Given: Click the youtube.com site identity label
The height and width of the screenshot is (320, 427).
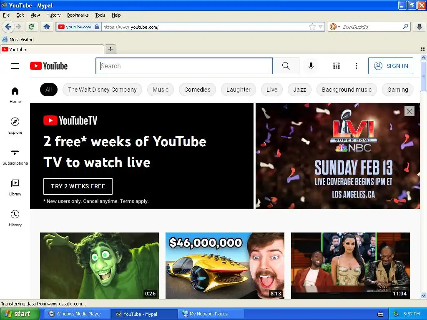Looking at the screenshot, I should 78,27.
